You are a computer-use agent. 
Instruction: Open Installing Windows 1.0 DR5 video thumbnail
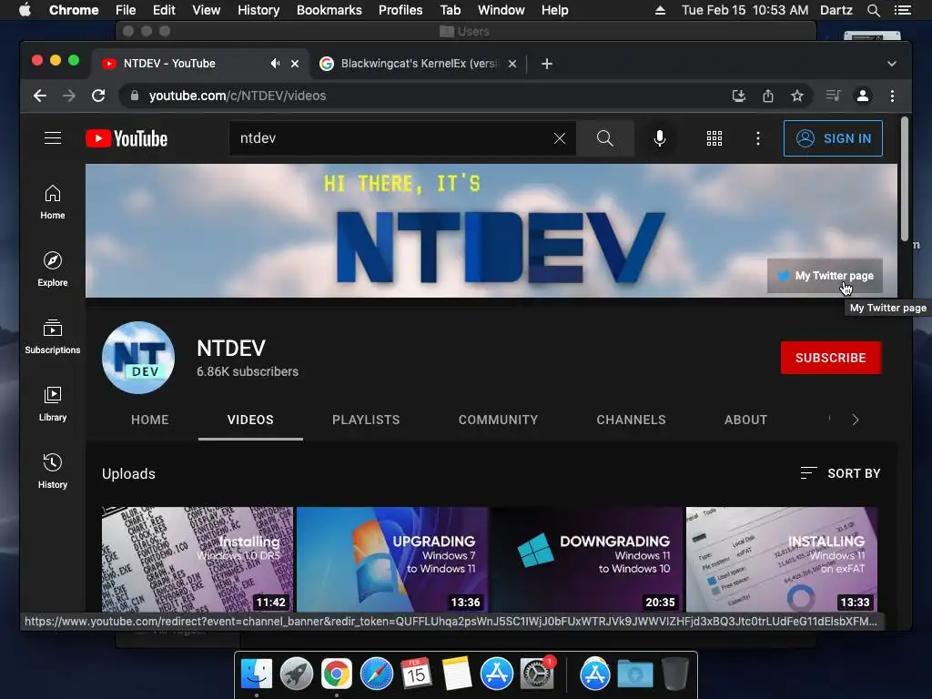click(x=198, y=560)
